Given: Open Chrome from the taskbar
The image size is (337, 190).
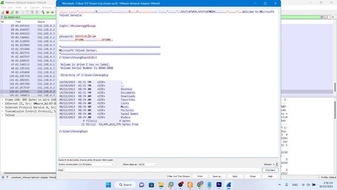Looking at the screenshot, I should pyautogui.click(x=200, y=185).
